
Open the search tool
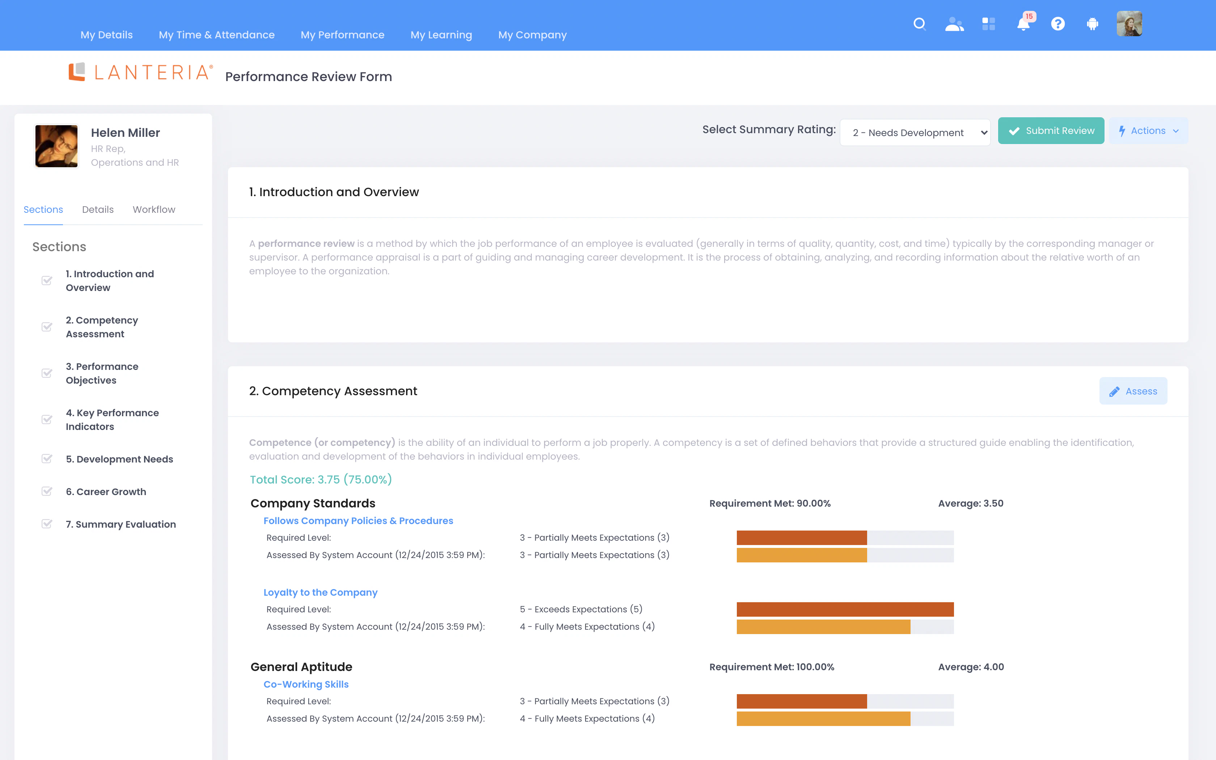920,24
